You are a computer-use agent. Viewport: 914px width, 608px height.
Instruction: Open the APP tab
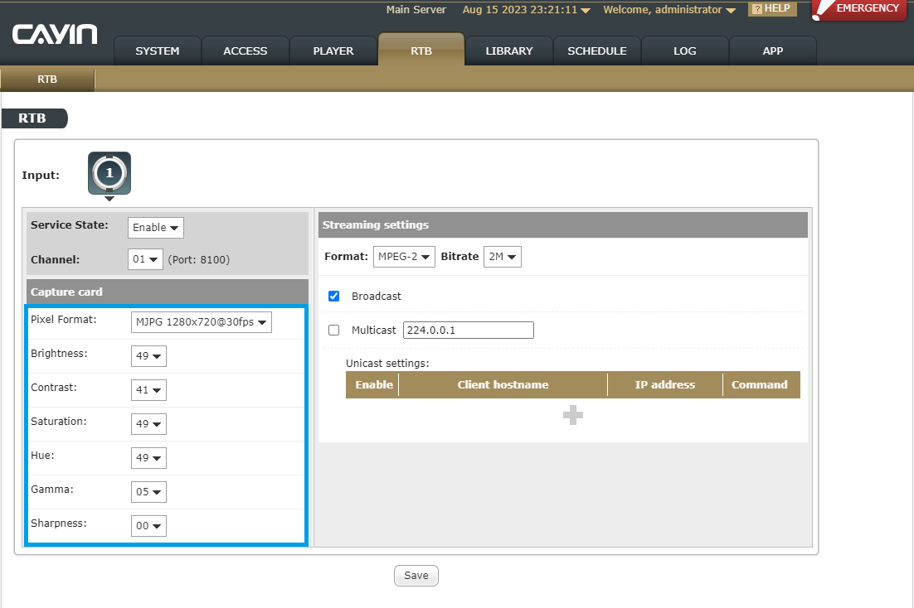773,51
